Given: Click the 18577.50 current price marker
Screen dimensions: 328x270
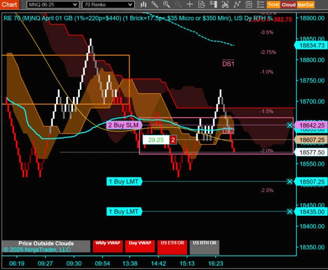Looking at the screenshot, I should (311, 152).
